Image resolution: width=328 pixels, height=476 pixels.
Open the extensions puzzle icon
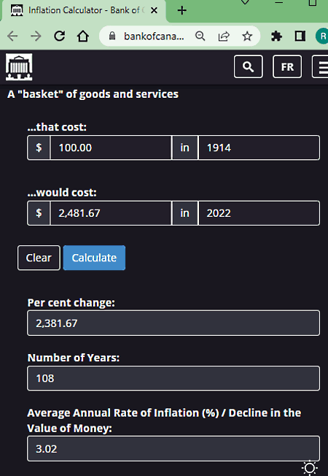276,37
